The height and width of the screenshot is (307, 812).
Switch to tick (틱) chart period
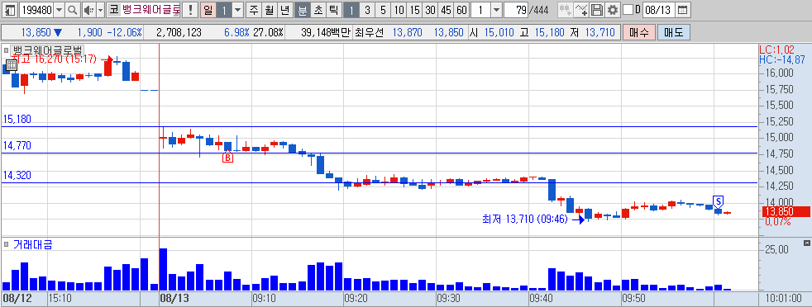coord(333,10)
